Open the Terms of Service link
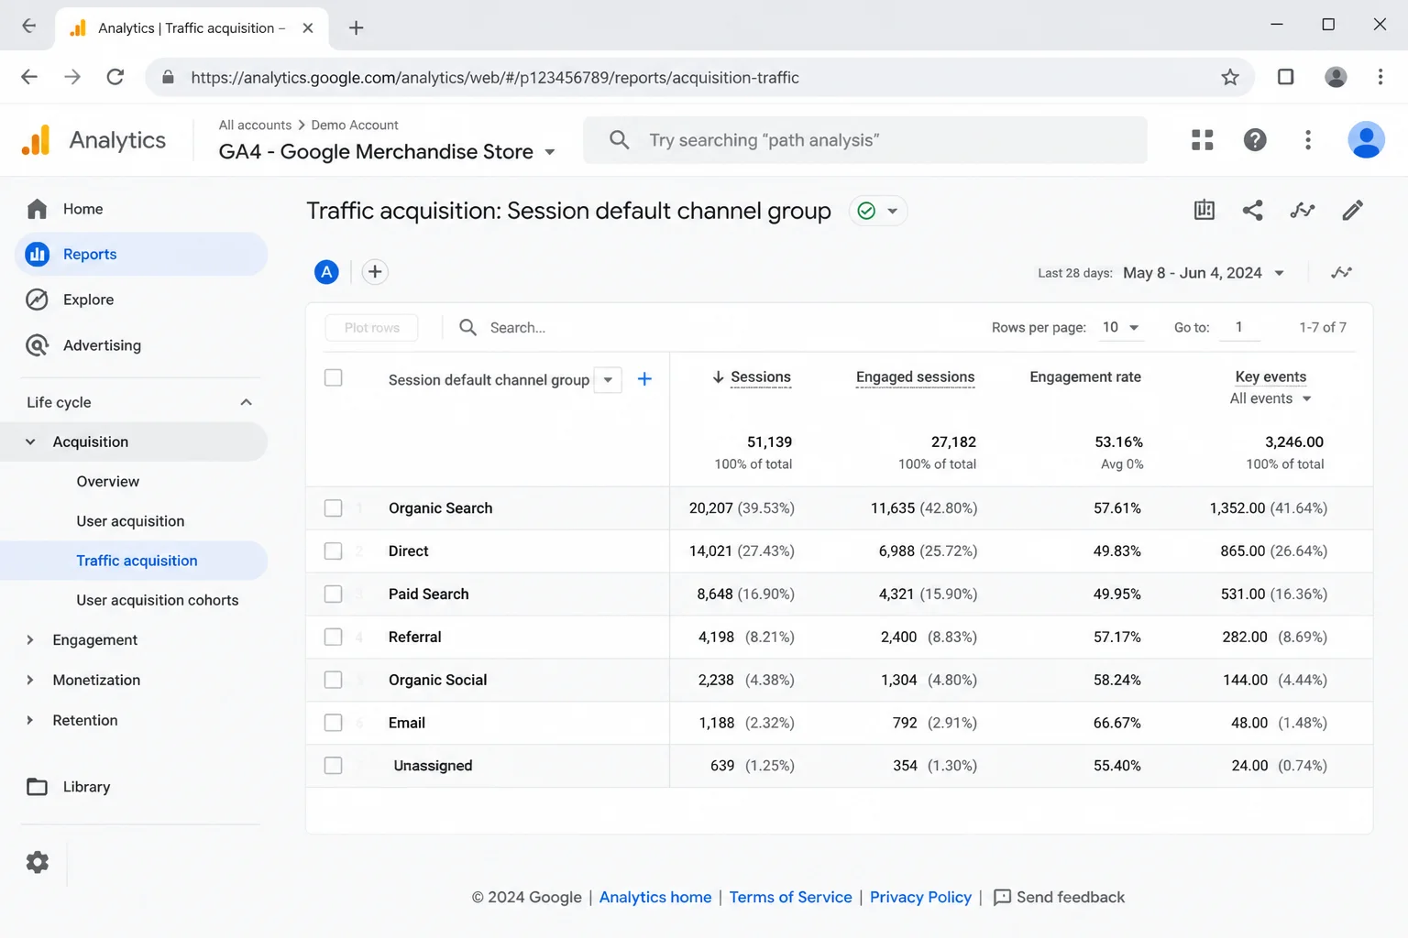Image resolution: width=1408 pixels, height=938 pixels. 790,898
